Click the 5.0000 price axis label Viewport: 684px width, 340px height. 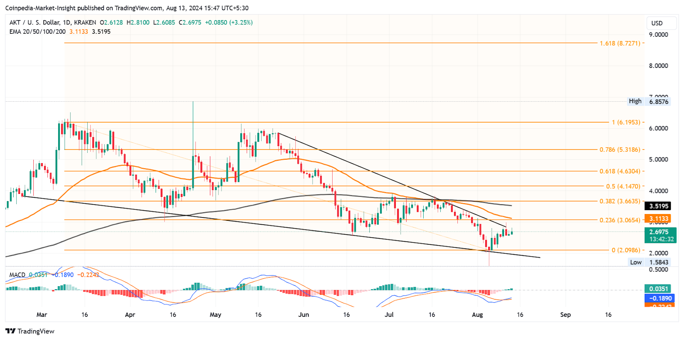tap(658, 159)
